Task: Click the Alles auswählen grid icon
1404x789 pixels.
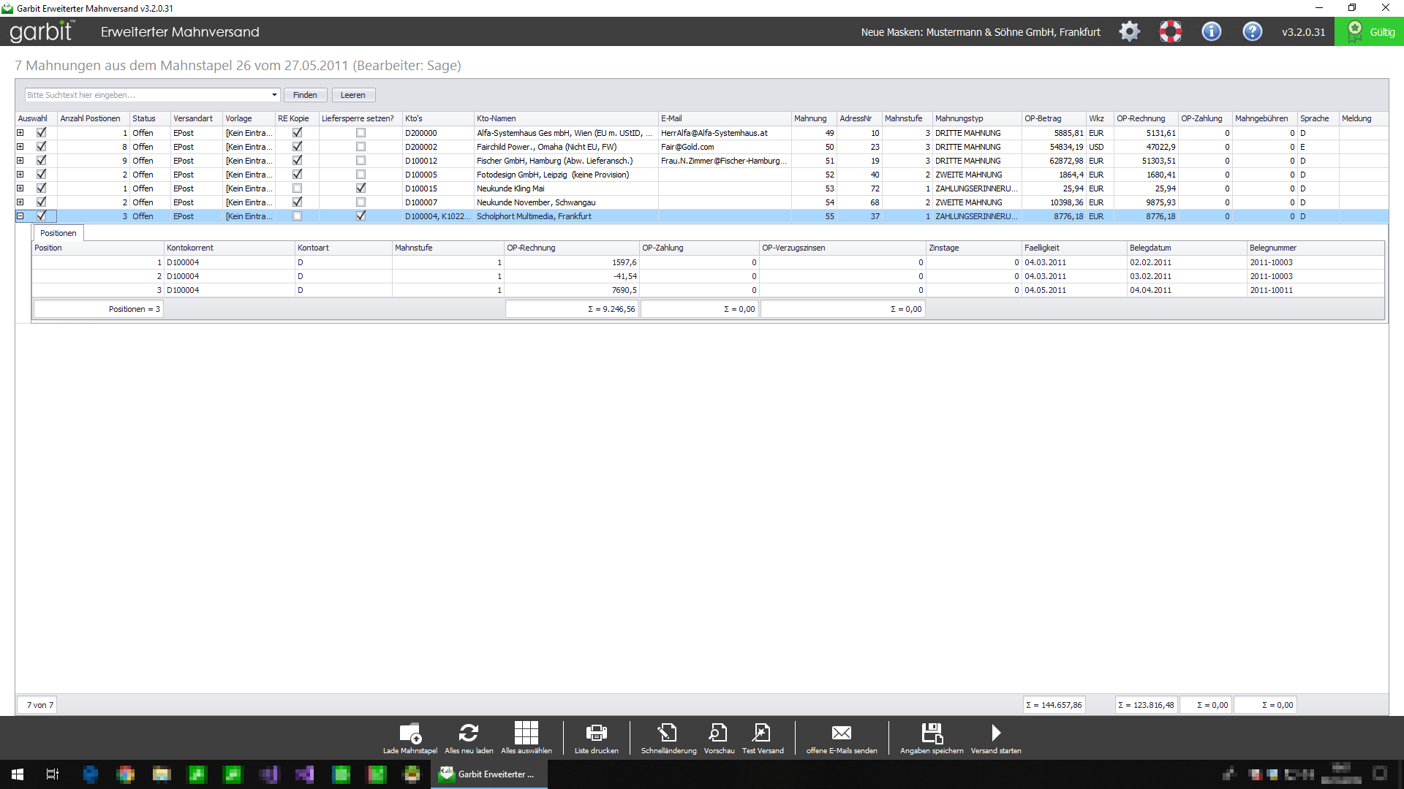Action: [526, 733]
